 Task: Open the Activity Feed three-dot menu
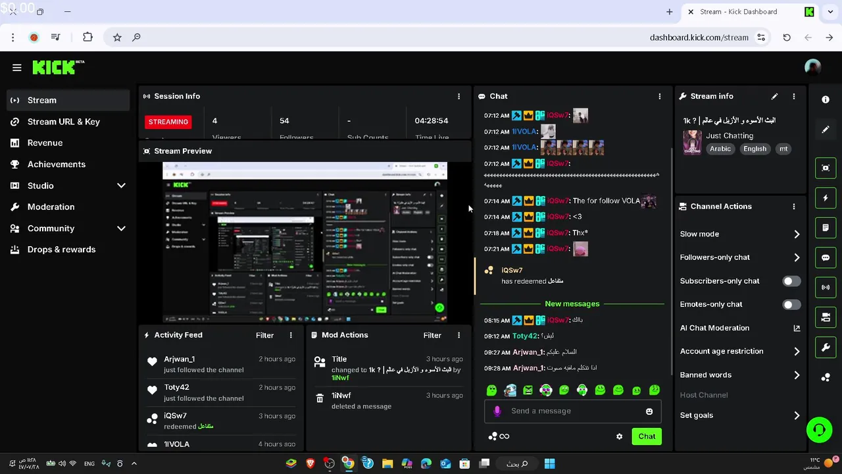point(291,335)
